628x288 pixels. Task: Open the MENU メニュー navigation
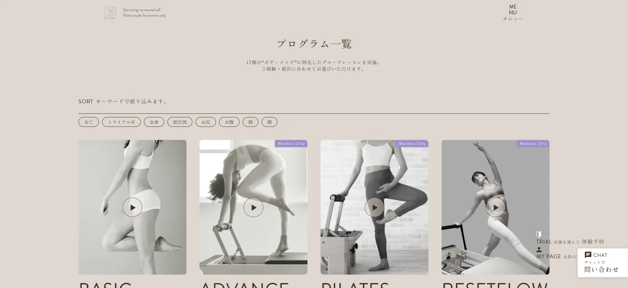click(513, 13)
